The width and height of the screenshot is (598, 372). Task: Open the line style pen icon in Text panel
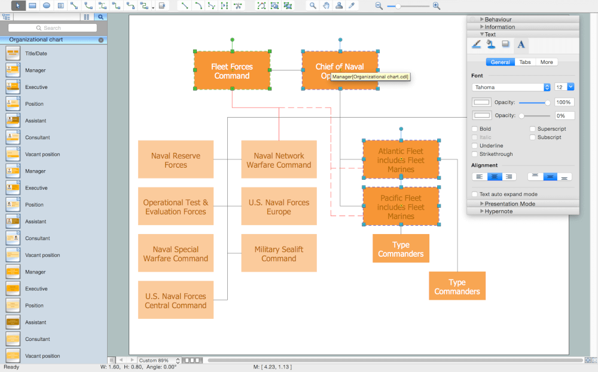pyautogui.click(x=477, y=45)
